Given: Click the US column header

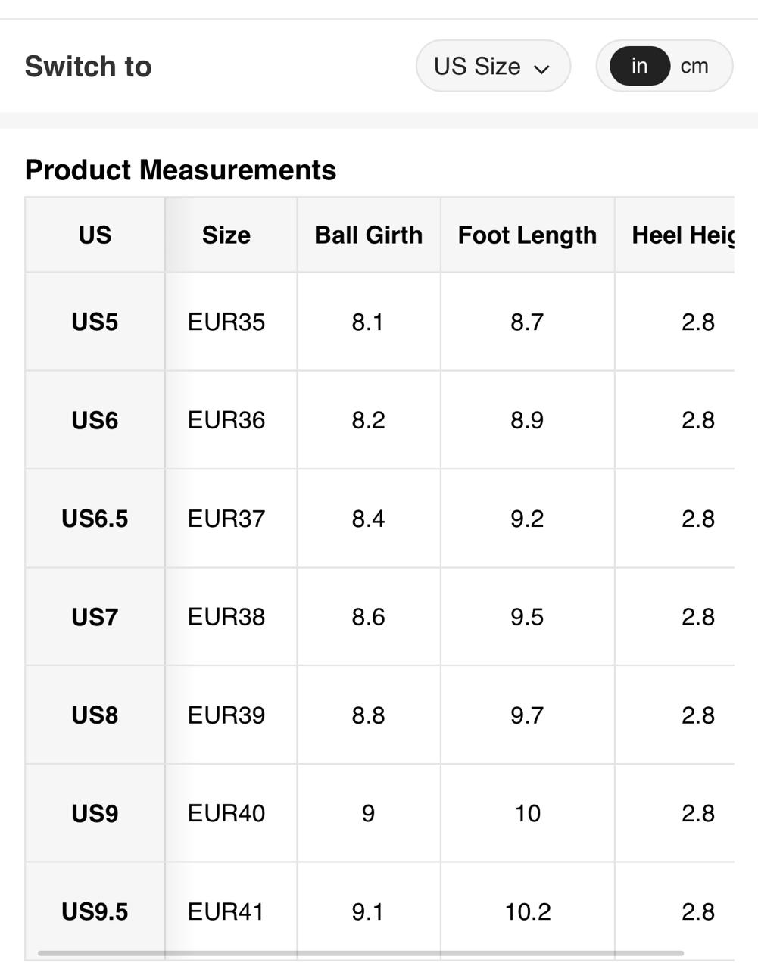Looking at the screenshot, I should coord(95,235).
